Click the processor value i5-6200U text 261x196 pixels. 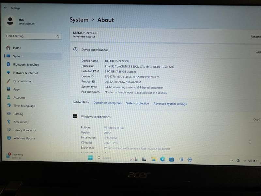[x=140, y=67]
